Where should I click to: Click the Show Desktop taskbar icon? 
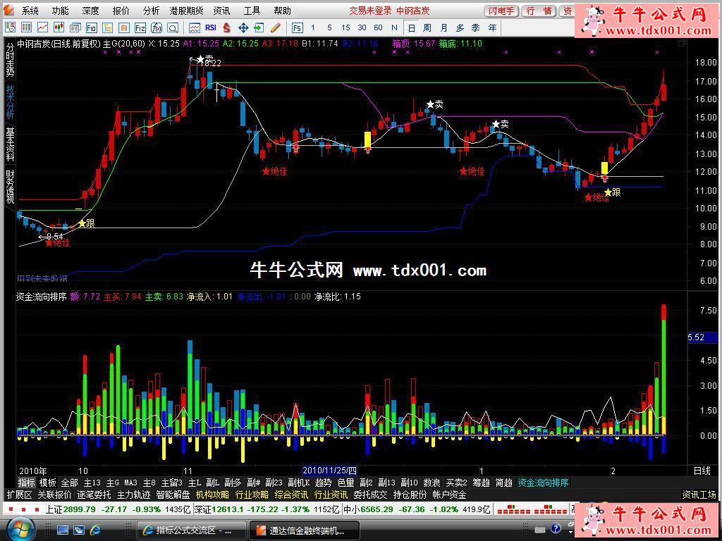(x=62, y=530)
